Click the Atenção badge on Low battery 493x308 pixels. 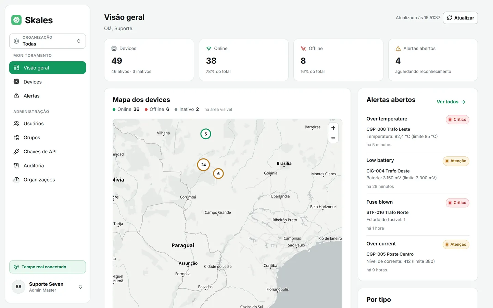click(456, 161)
